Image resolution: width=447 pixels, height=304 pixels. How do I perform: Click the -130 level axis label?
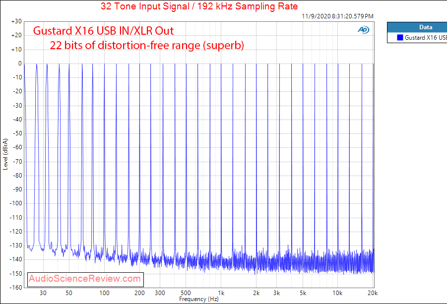pyautogui.click(x=16, y=245)
